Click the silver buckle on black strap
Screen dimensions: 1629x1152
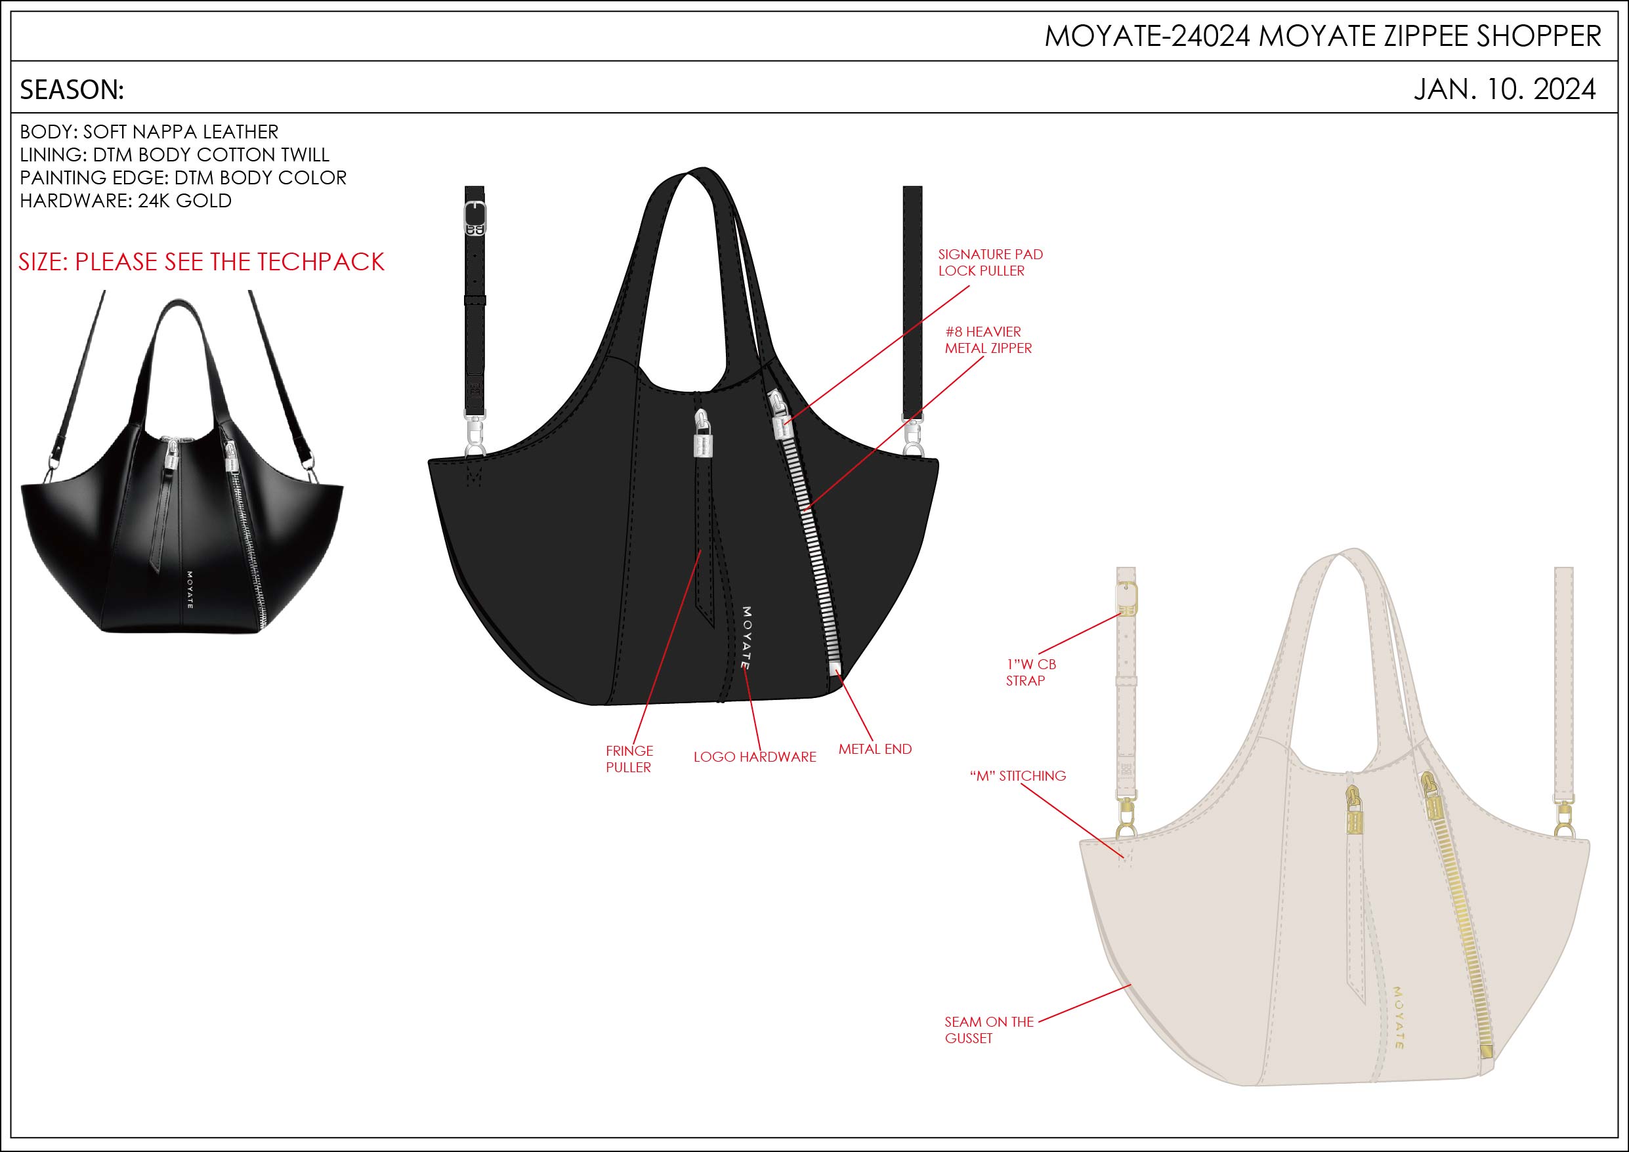click(475, 218)
